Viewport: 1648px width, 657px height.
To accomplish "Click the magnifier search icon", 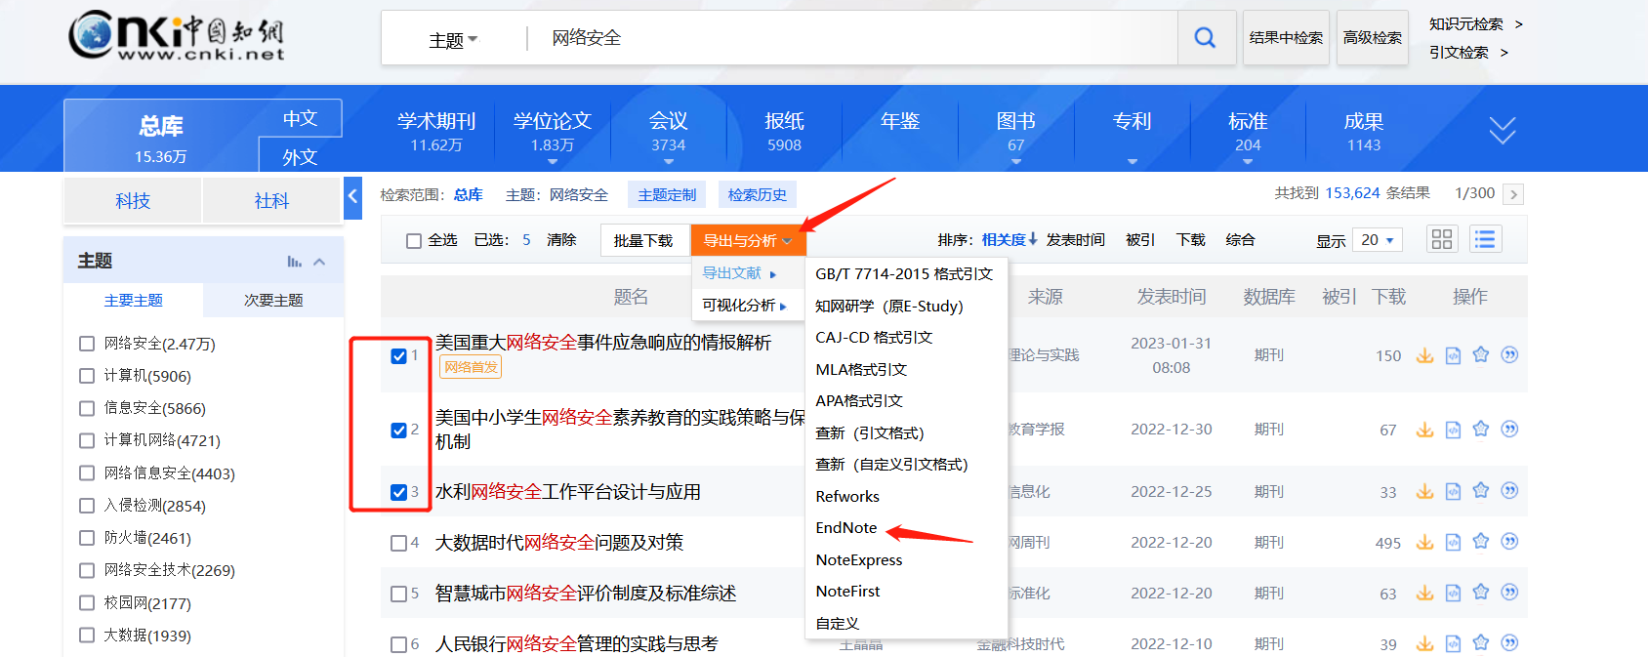I will [1206, 38].
